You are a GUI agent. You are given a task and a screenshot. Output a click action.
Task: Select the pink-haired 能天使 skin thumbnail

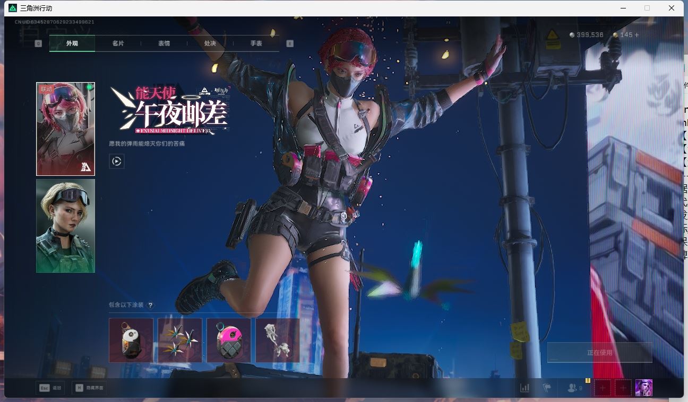[65, 129]
